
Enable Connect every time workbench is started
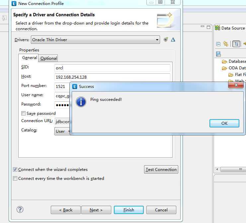(15, 178)
